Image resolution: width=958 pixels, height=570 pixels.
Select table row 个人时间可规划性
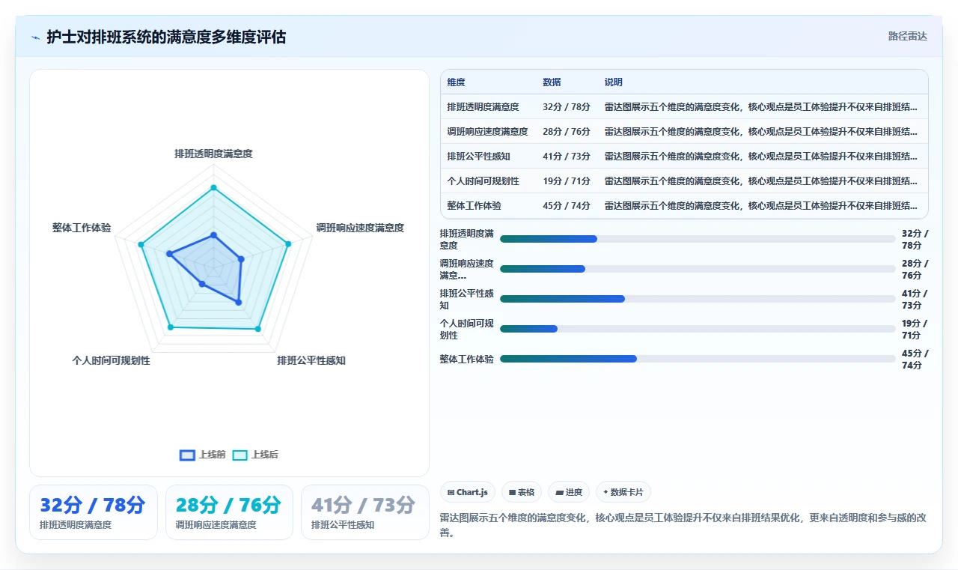[x=684, y=181]
